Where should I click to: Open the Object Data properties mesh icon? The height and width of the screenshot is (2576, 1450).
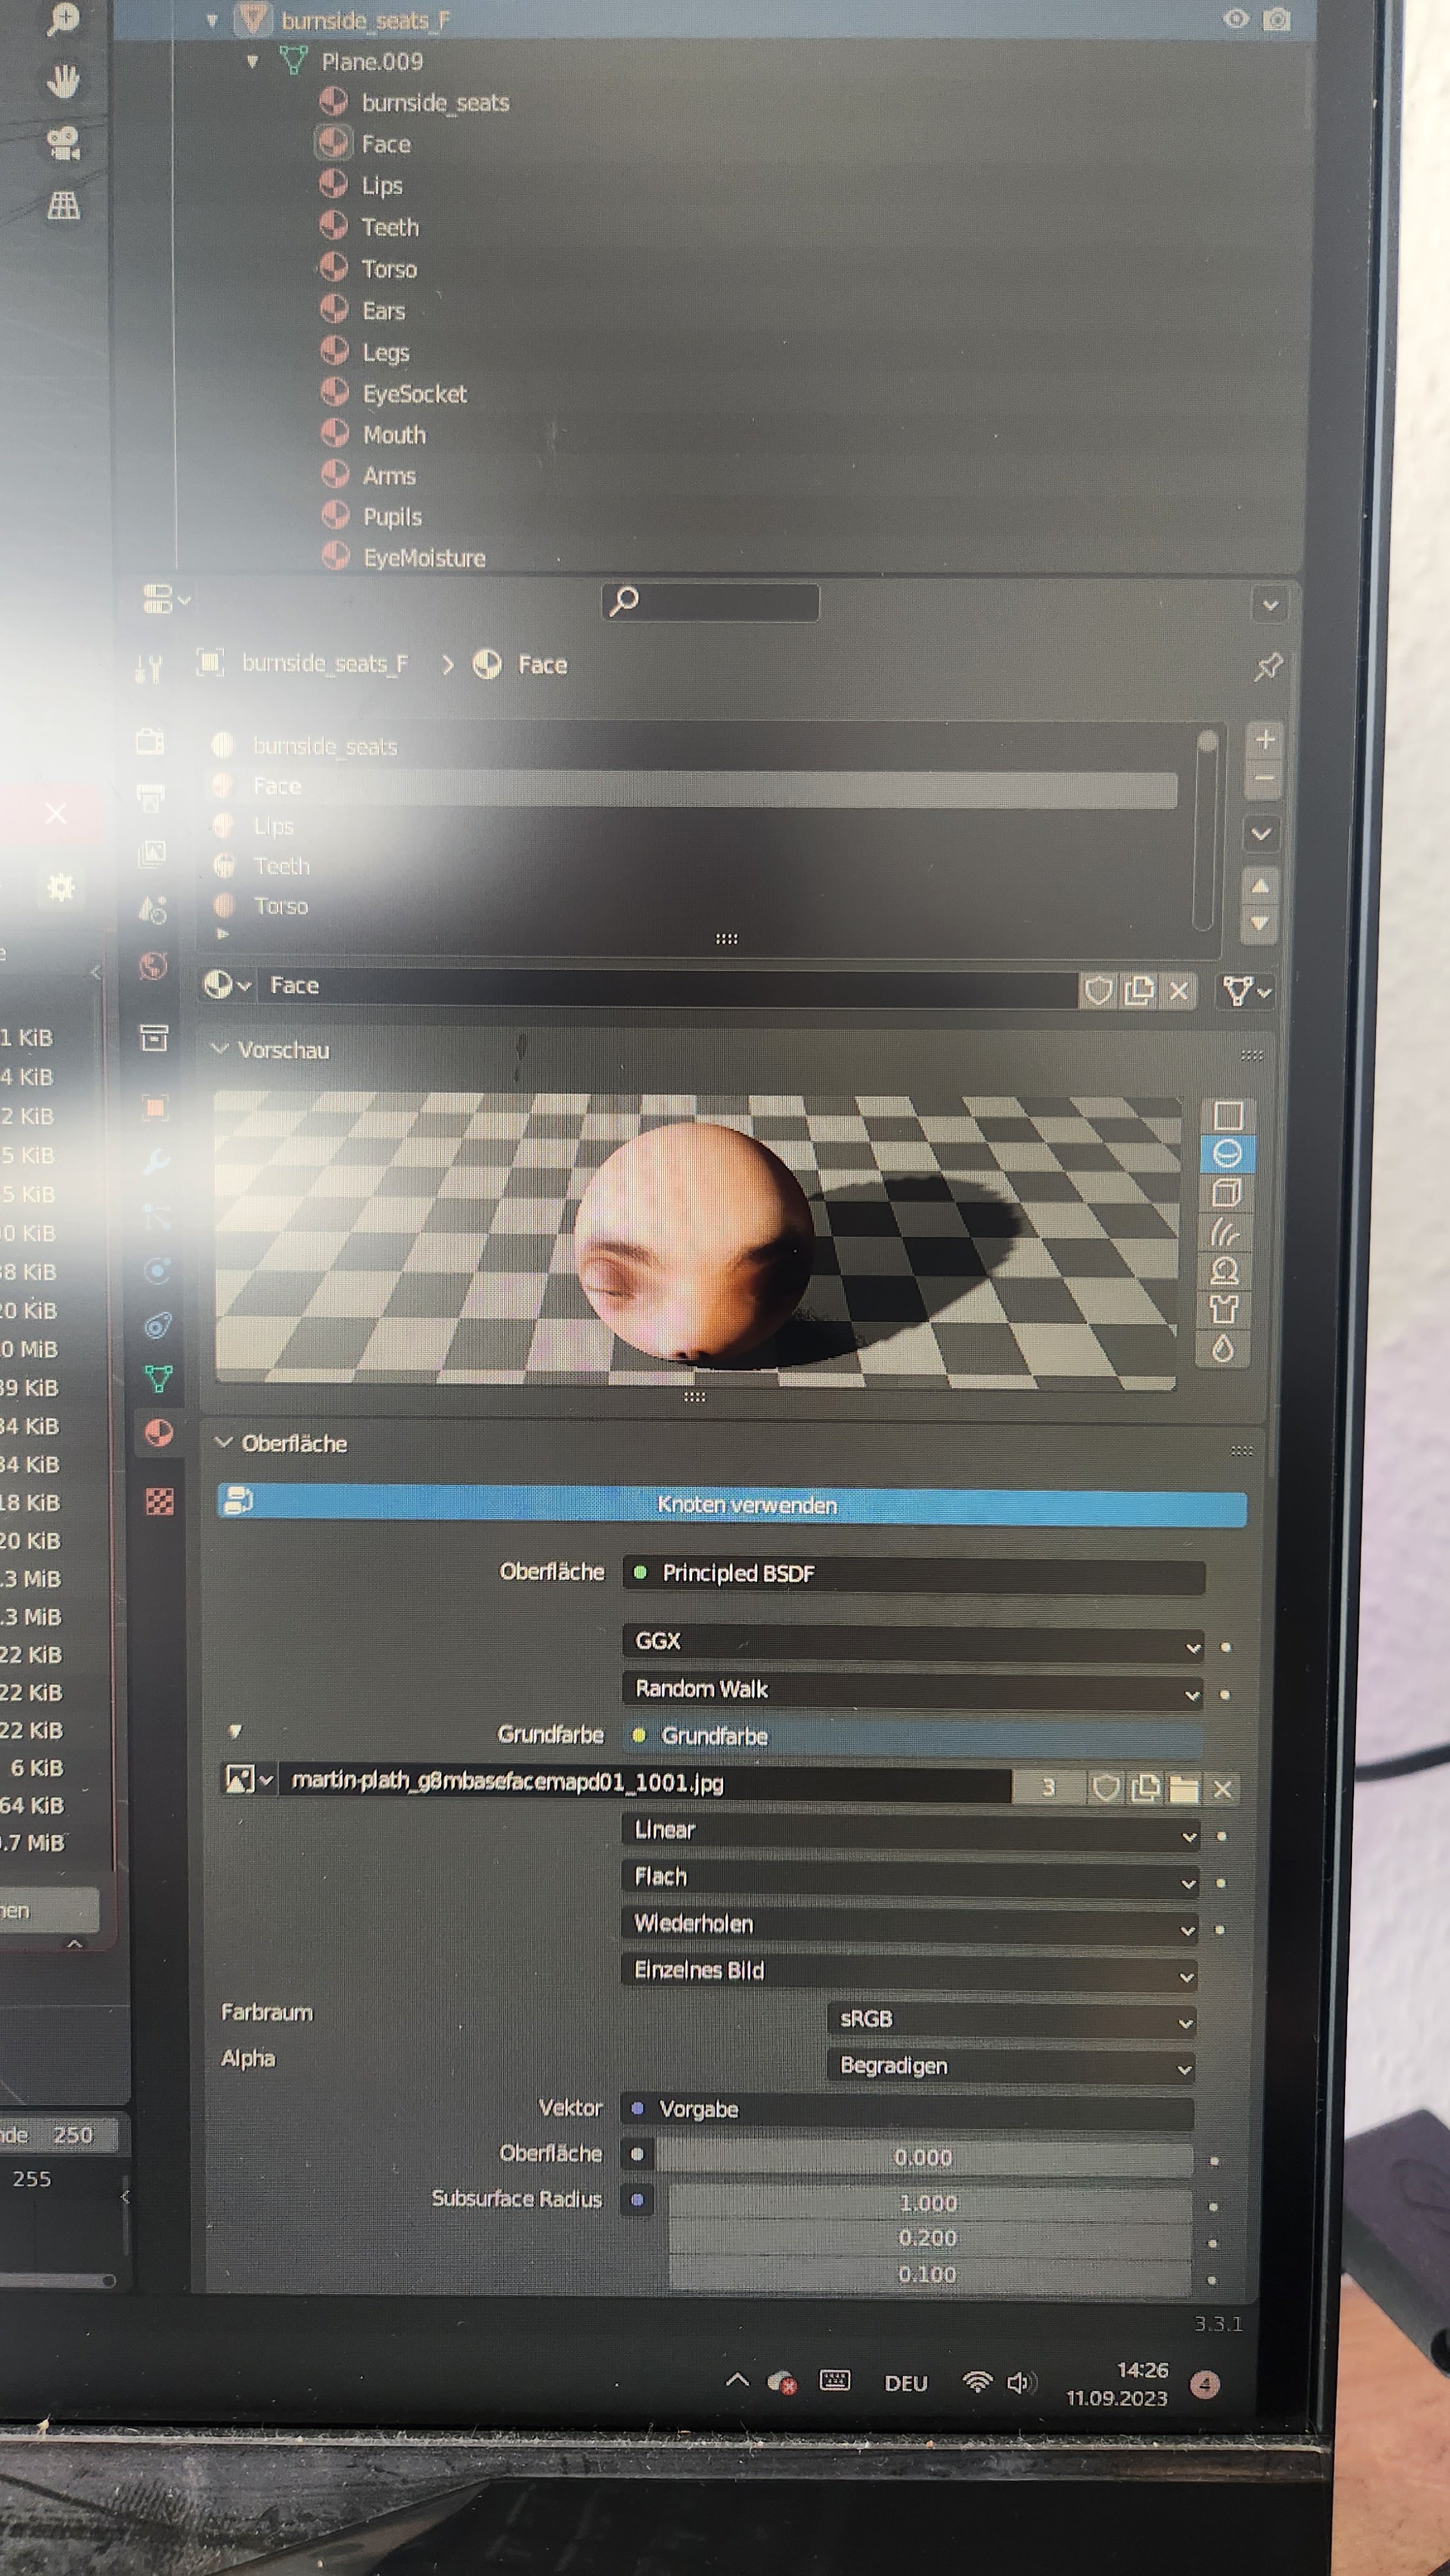(x=158, y=1379)
